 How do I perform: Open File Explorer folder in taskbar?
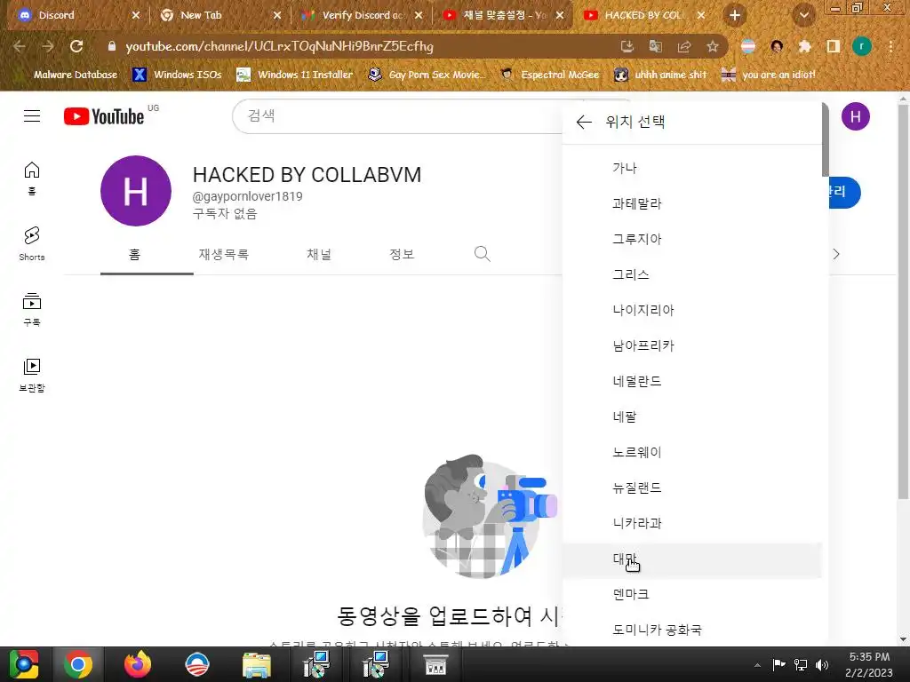tap(256, 664)
